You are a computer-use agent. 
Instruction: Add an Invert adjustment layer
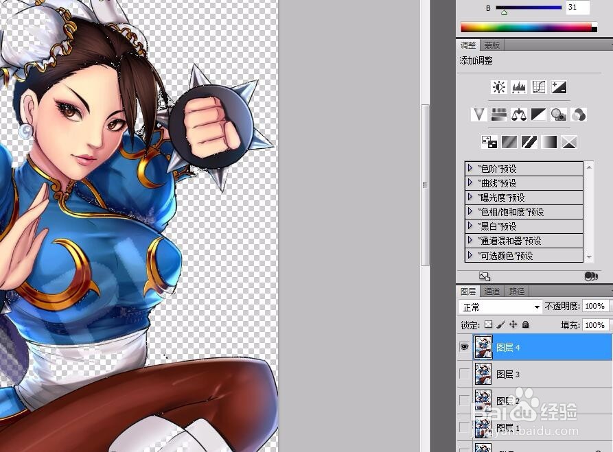click(489, 142)
